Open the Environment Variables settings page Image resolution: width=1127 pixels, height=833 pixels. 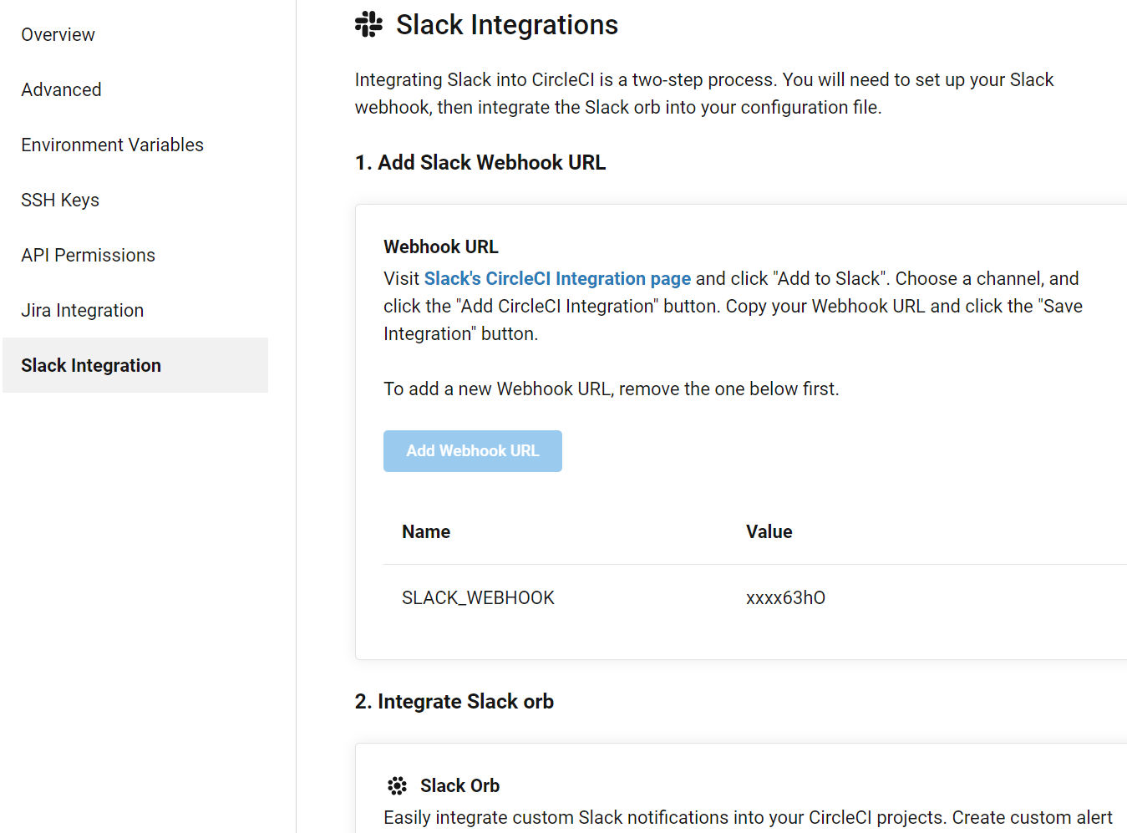point(112,145)
